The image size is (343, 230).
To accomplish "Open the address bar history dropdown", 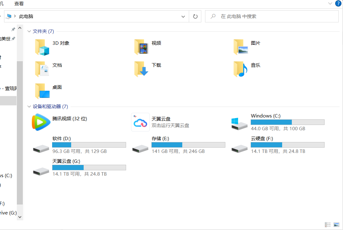I will 183,16.
